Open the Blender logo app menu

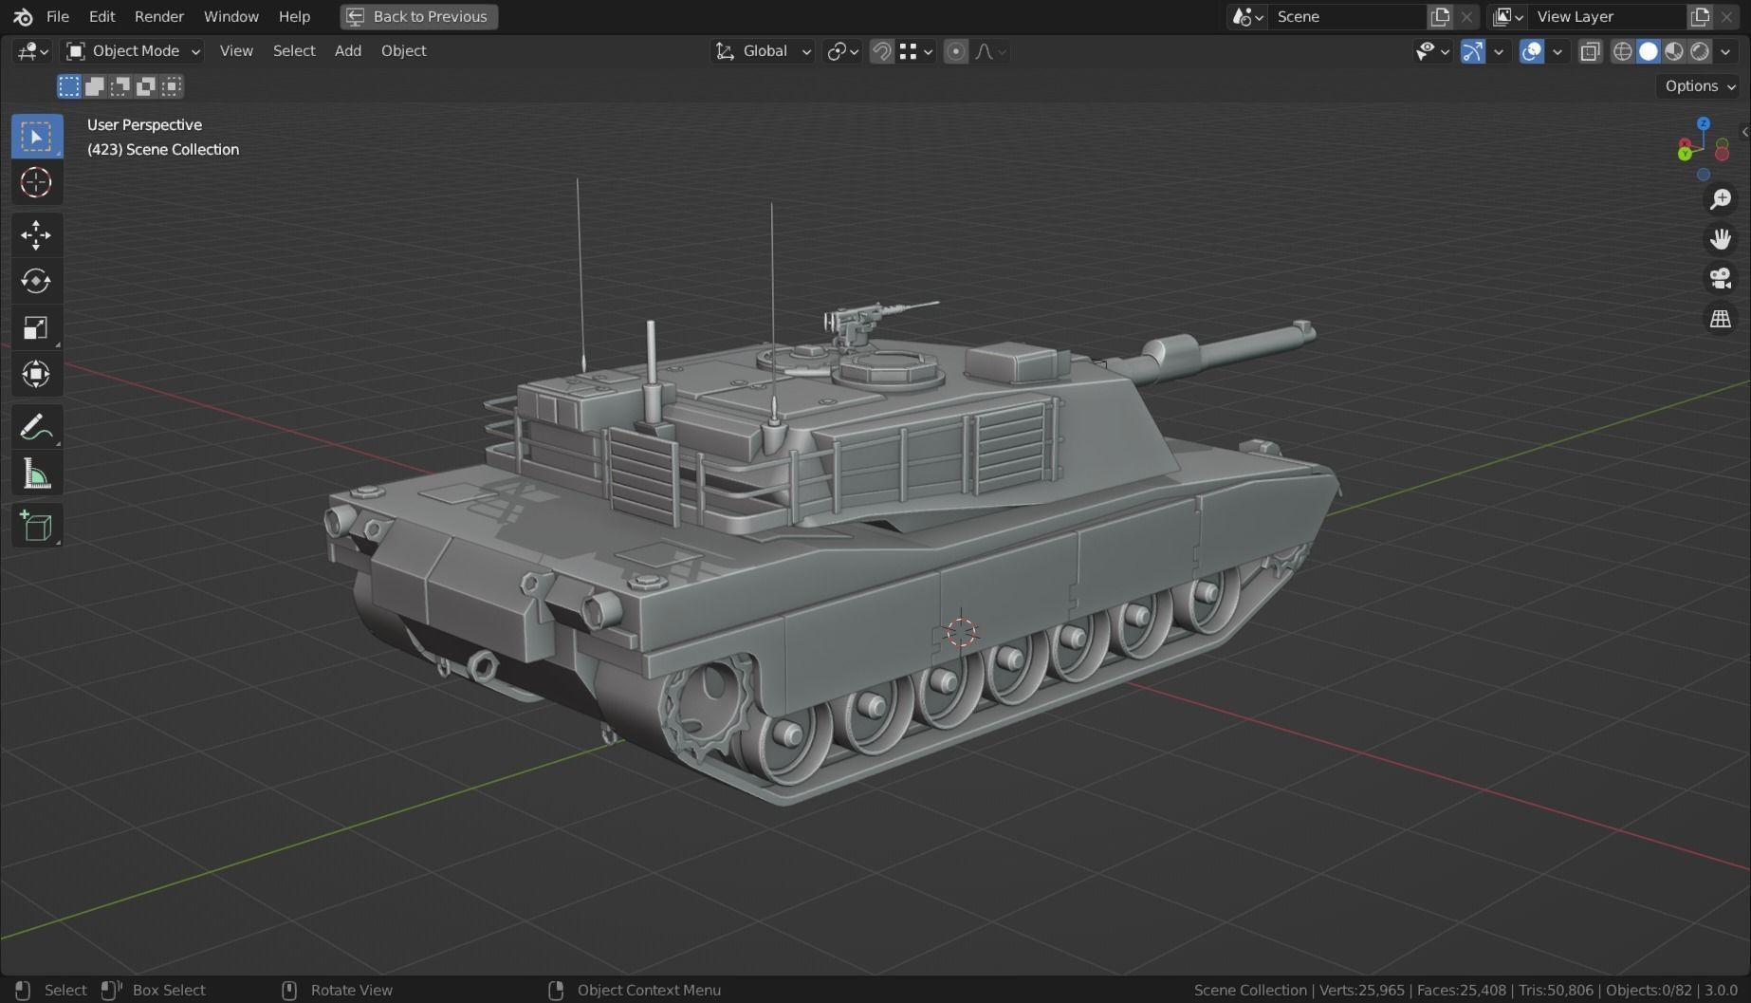[23, 16]
